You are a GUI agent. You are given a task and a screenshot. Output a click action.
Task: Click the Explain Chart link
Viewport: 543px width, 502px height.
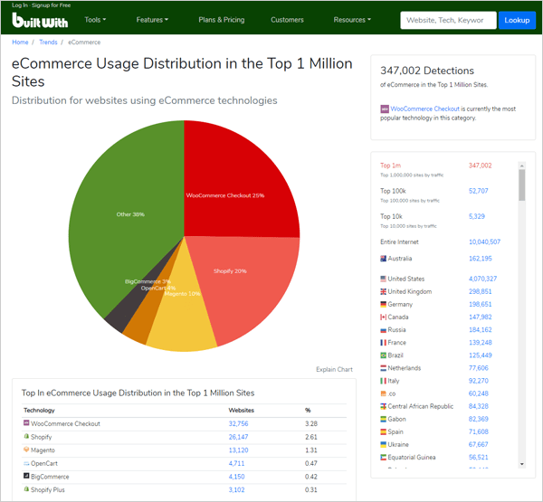click(x=334, y=369)
